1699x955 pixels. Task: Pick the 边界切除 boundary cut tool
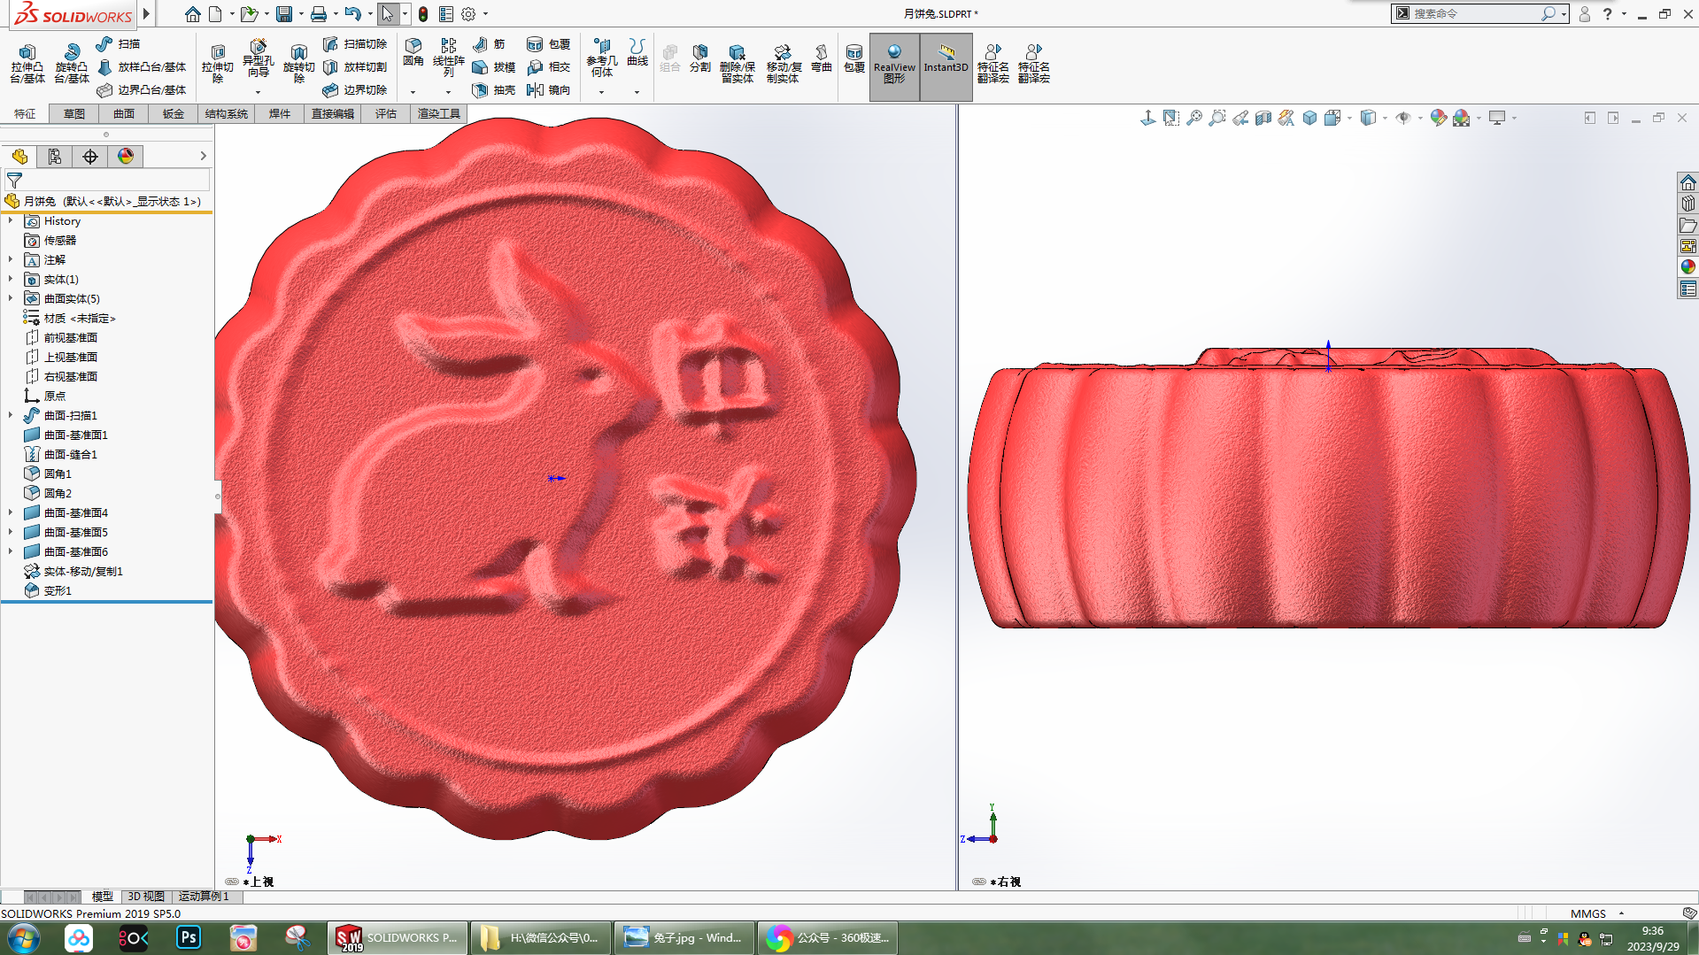(x=355, y=89)
